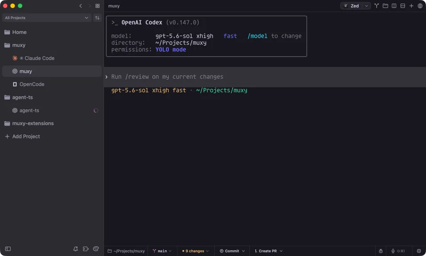Open agent-ts session row

coord(51,110)
